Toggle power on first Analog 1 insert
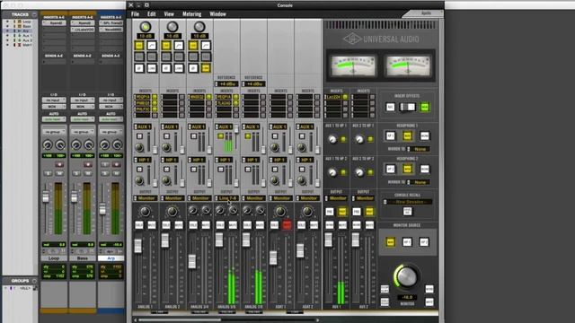The width and height of the screenshot is (575, 323). pos(155,97)
